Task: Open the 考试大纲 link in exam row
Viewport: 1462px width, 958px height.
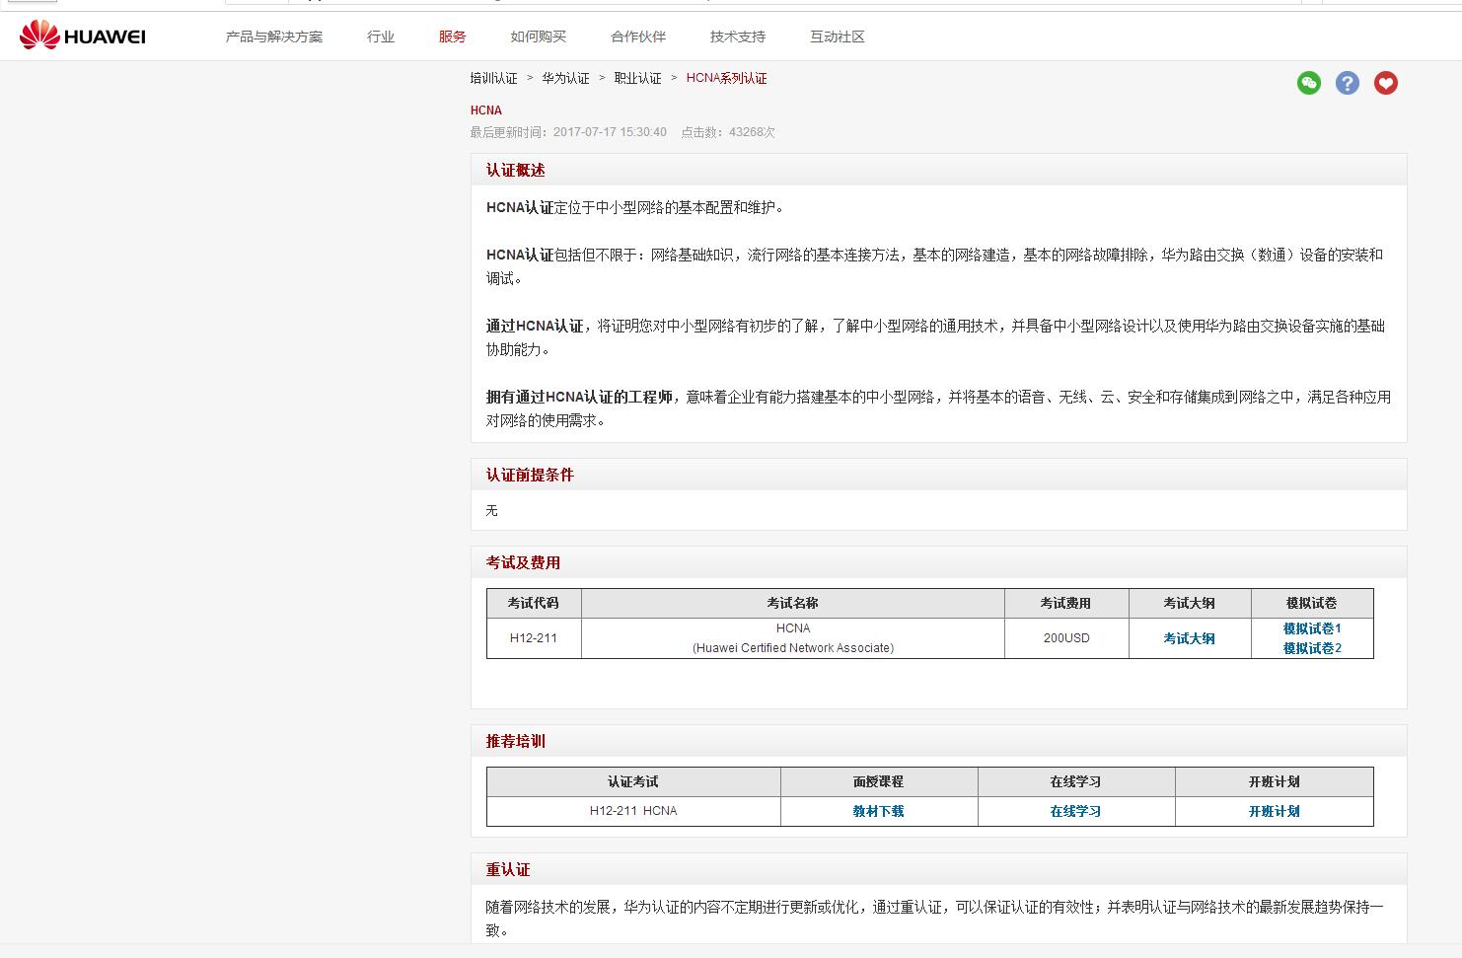Action: 1189,638
